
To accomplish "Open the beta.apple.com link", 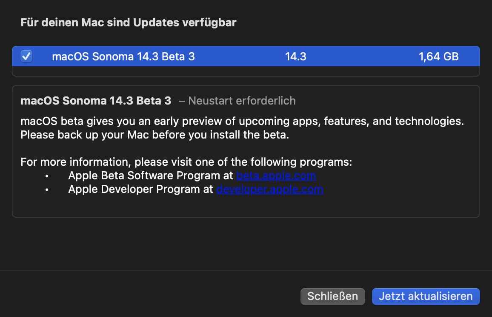I will pyautogui.click(x=276, y=175).
